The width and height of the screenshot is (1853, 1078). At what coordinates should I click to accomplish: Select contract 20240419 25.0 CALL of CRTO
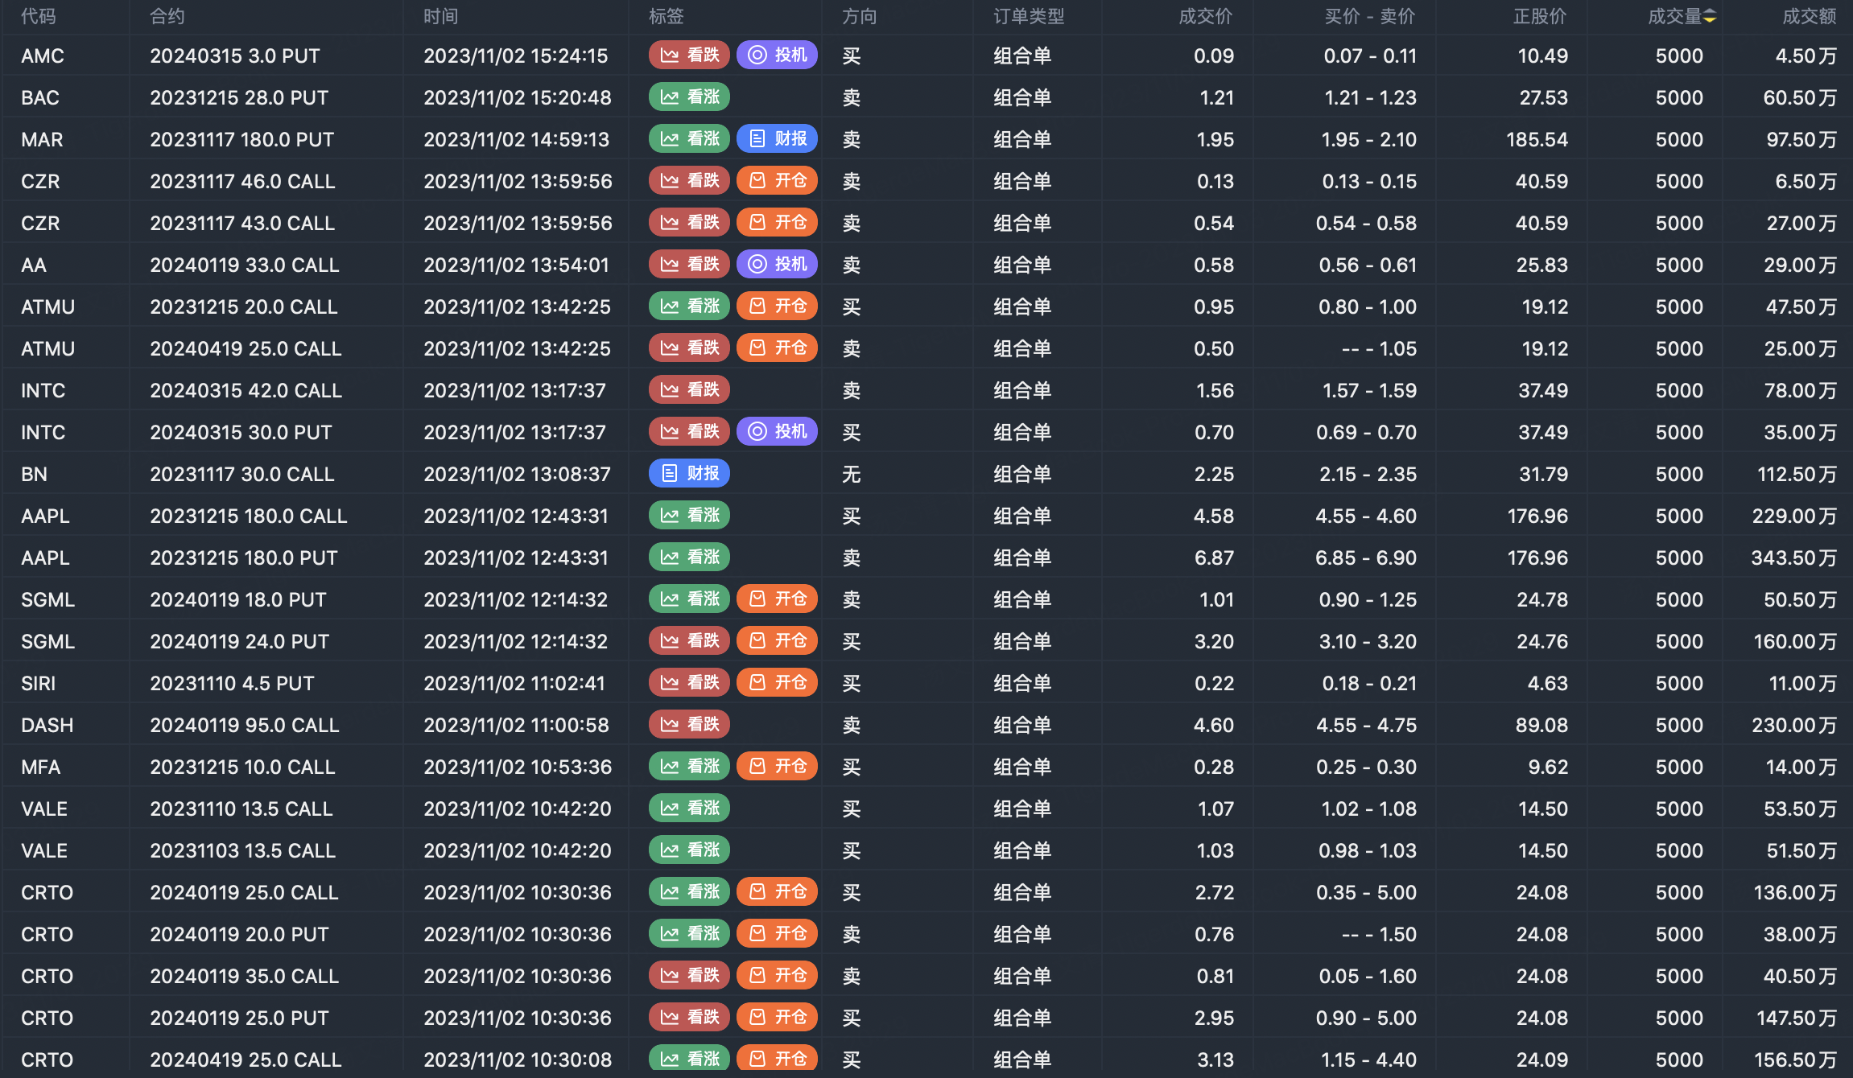pyautogui.click(x=246, y=1059)
